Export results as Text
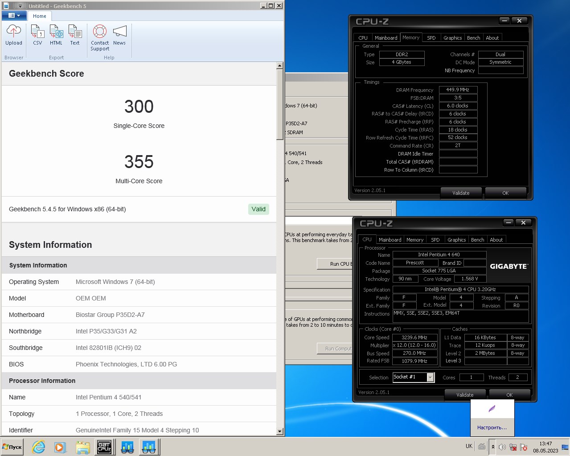570x456 pixels. point(75,35)
